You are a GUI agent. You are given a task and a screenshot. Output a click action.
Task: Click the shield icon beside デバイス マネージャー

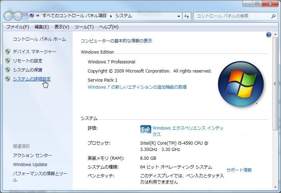(8, 51)
